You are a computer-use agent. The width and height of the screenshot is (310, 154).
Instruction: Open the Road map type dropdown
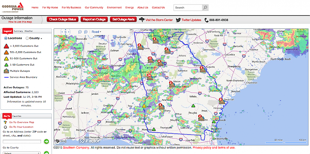pos(96,32)
